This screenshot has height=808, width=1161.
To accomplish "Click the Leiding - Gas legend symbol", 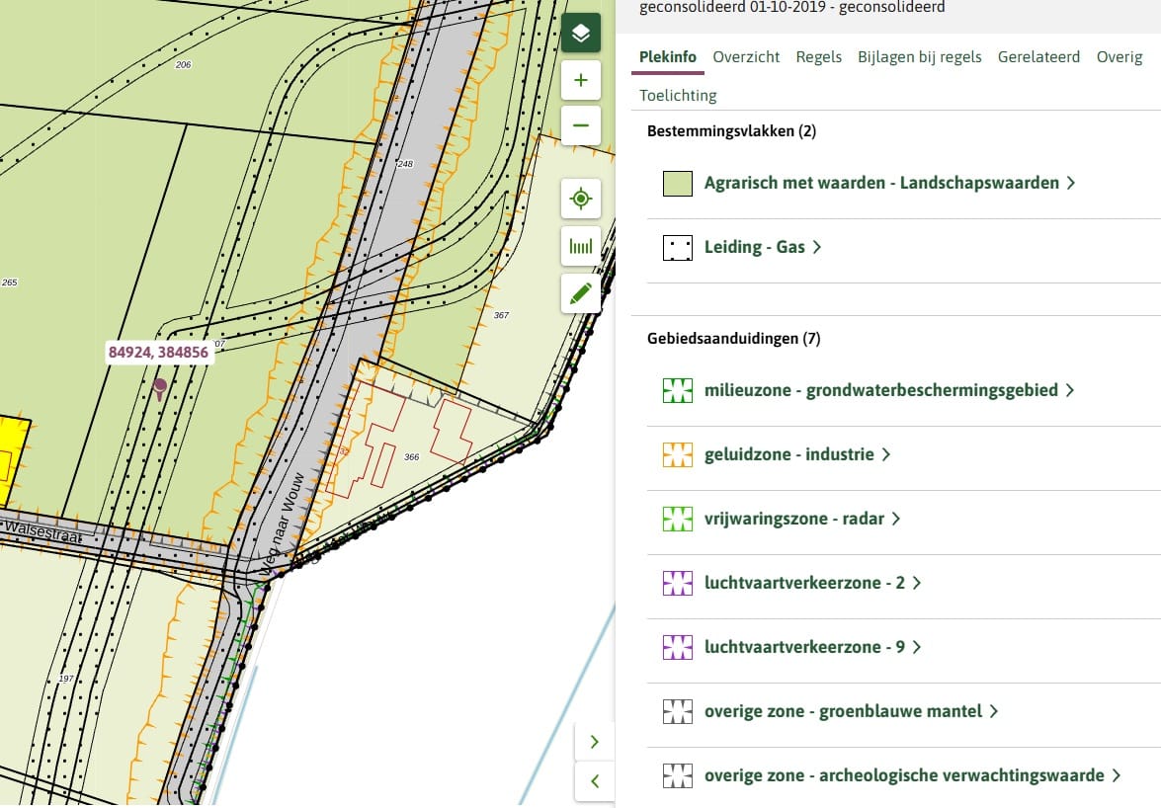I will (677, 247).
